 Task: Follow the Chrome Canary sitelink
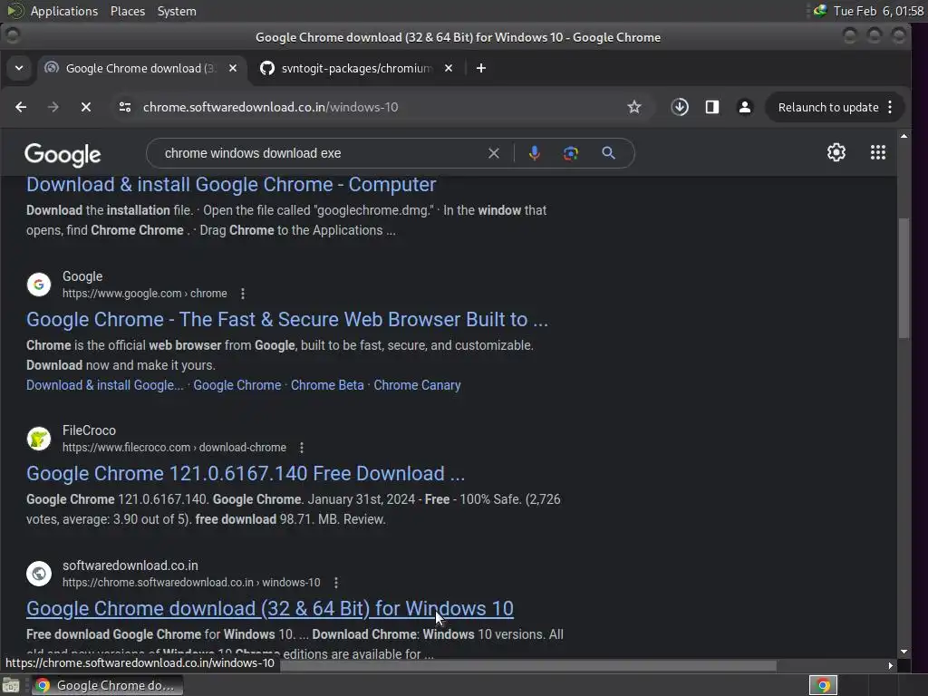(417, 385)
